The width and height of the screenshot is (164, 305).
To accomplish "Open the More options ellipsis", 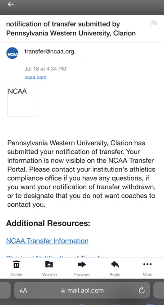I will pyautogui.click(x=147, y=264).
